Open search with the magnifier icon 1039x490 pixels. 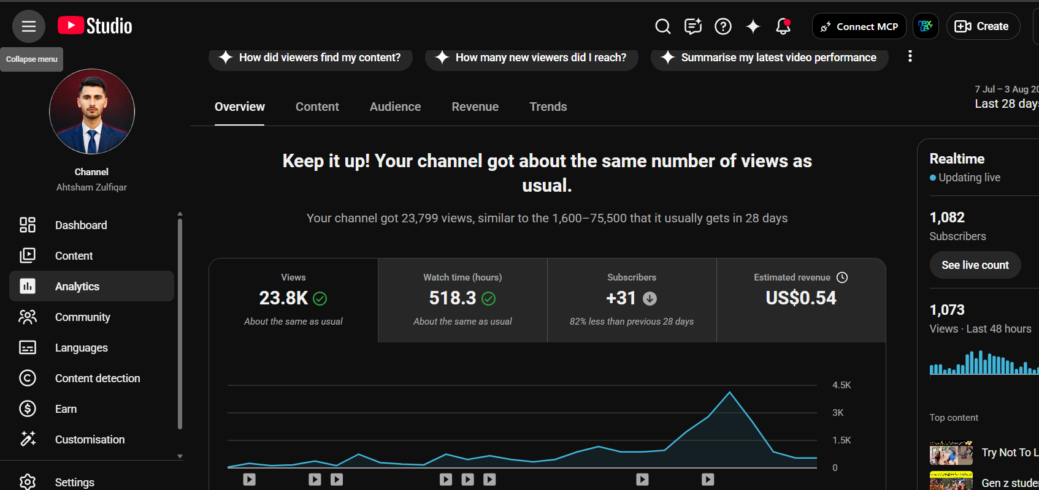662,26
